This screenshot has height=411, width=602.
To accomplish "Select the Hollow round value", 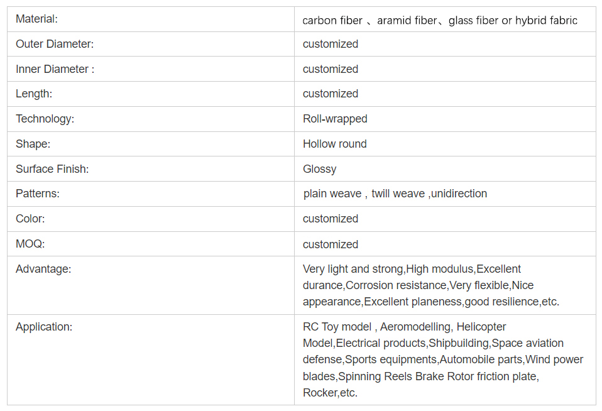I will (334, 144).
